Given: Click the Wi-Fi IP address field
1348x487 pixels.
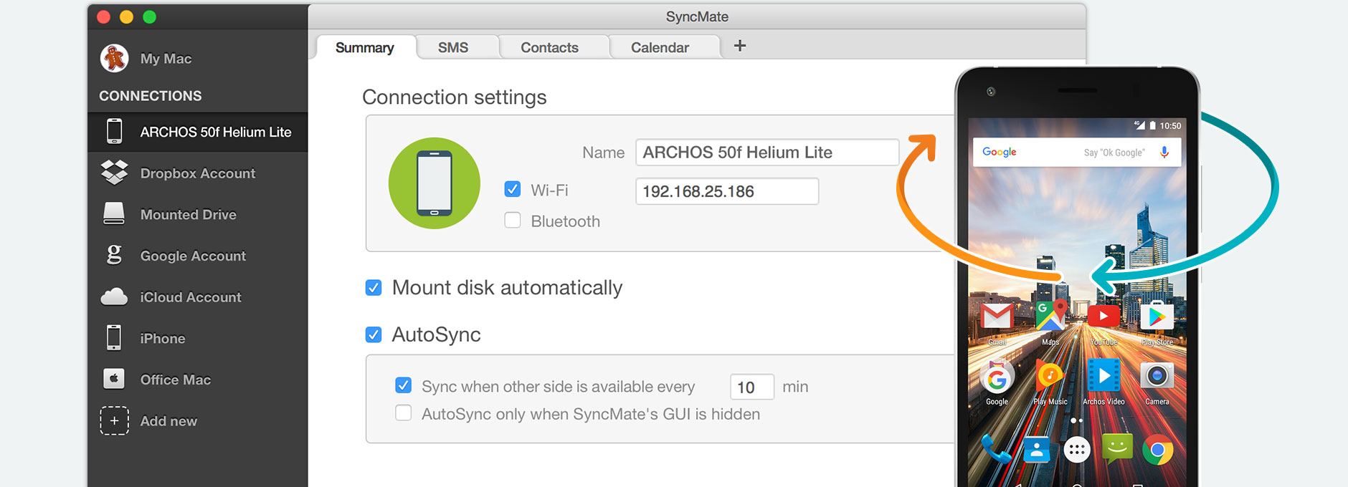Looking at the screenshot, I should pyautogui.click(x=727, y=191).
